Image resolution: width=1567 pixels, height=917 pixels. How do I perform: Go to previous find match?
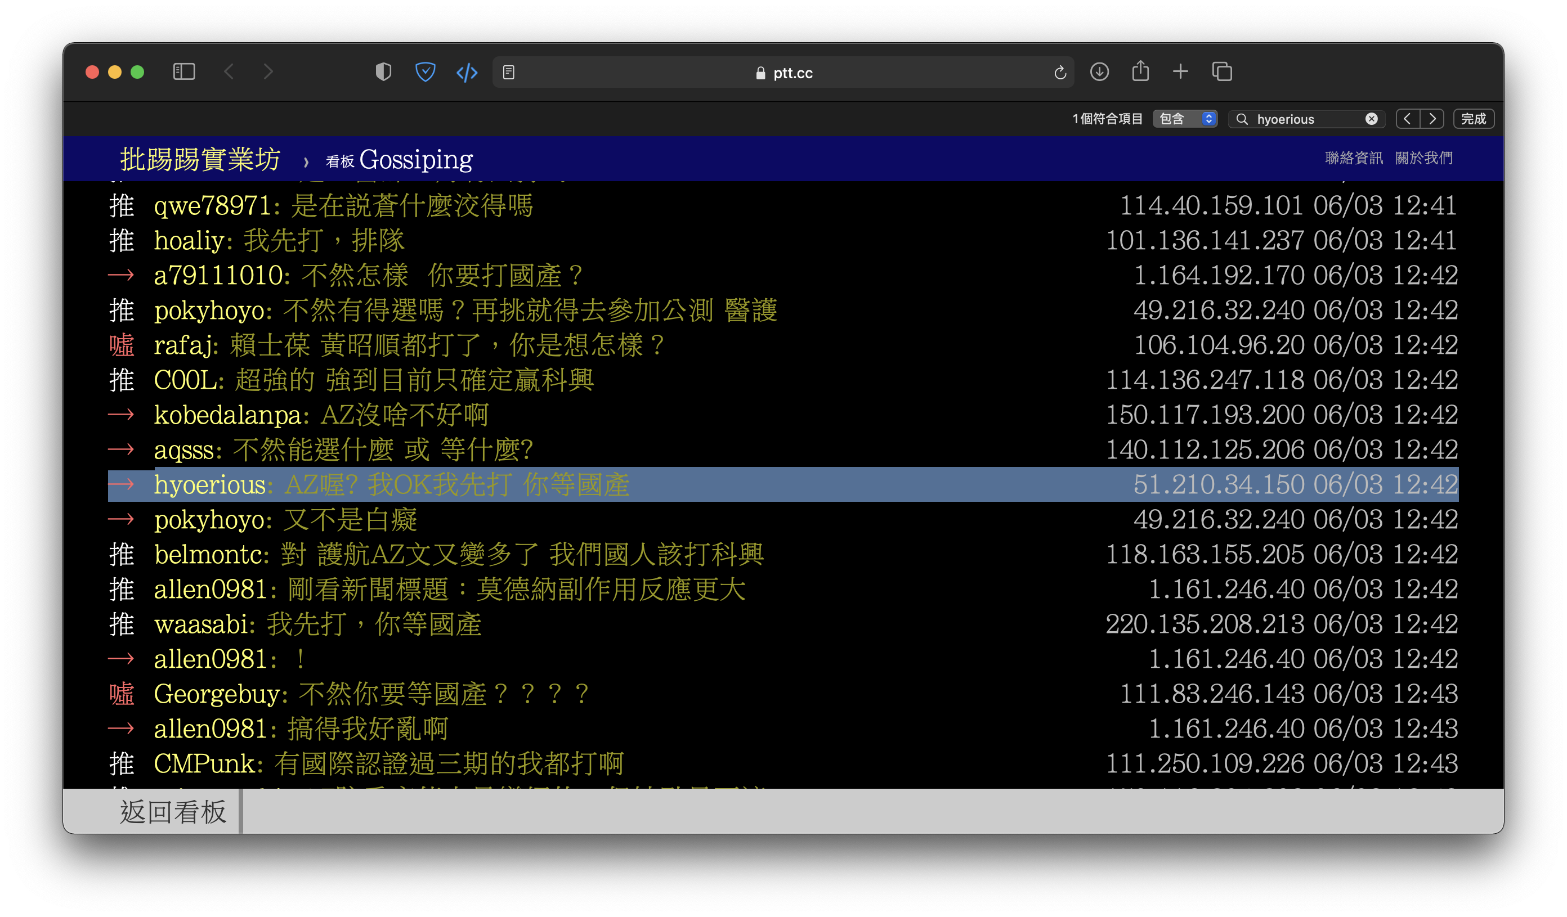(1407, 119)
